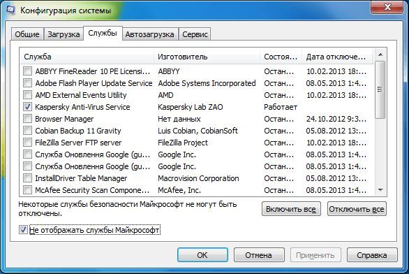The width and height of the screenshot is (409, 274).
Task: Sort by the Служба column header
Action: pyautogui.click(x=87, y=57)
